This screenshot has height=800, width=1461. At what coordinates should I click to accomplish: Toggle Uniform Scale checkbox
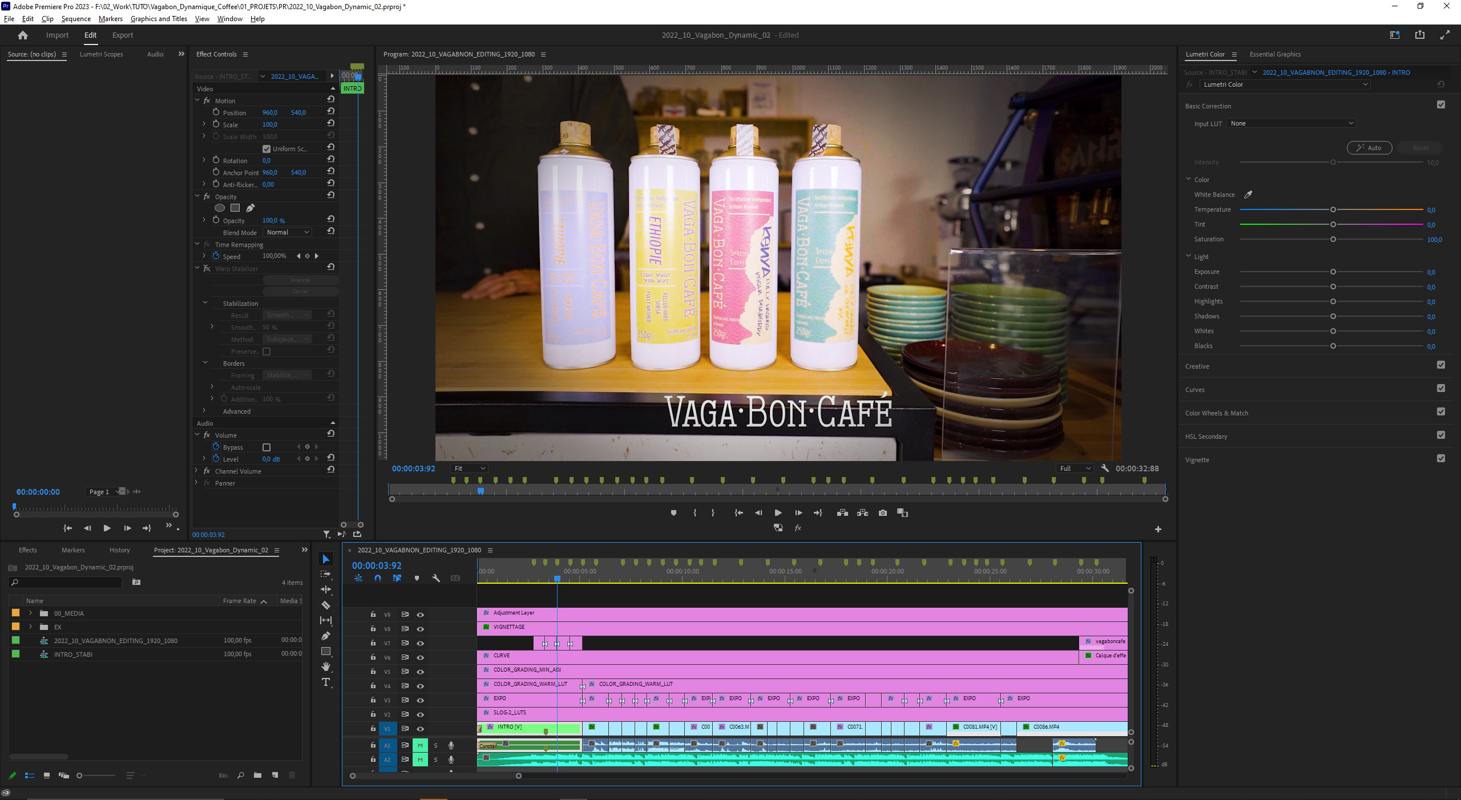click(x=266, y=149)
